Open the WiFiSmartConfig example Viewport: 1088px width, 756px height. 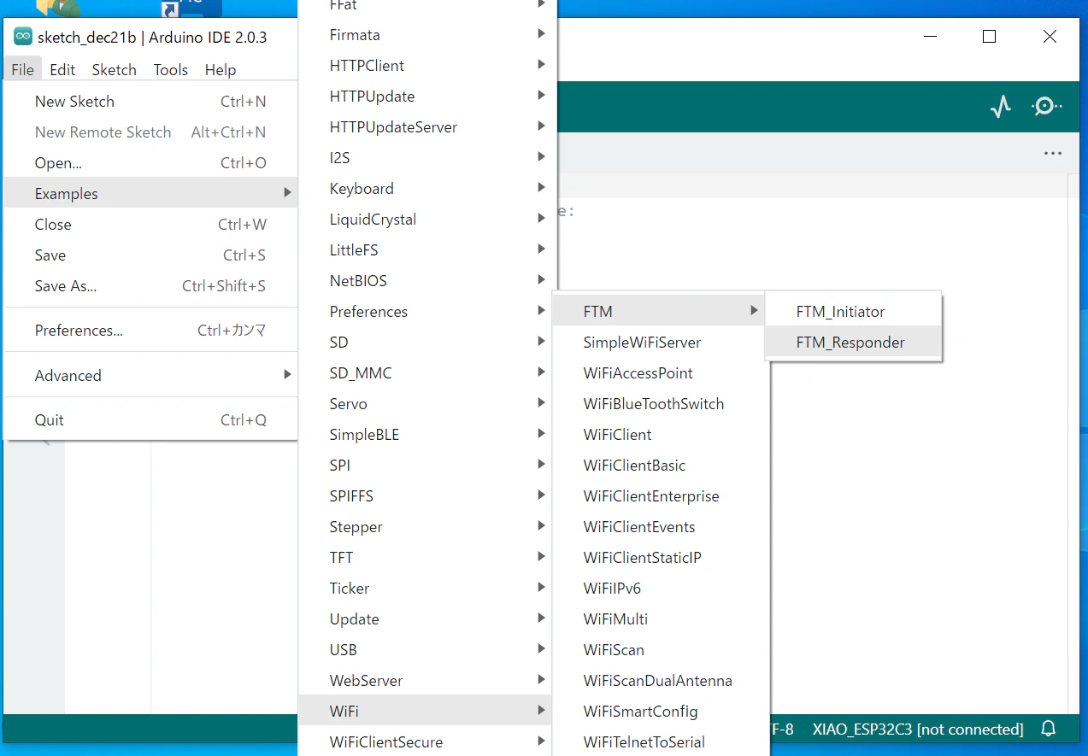click(660, 712)
